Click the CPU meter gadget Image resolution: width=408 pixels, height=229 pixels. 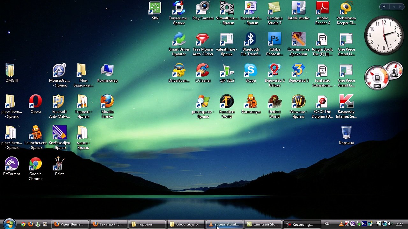pos(383,76)
